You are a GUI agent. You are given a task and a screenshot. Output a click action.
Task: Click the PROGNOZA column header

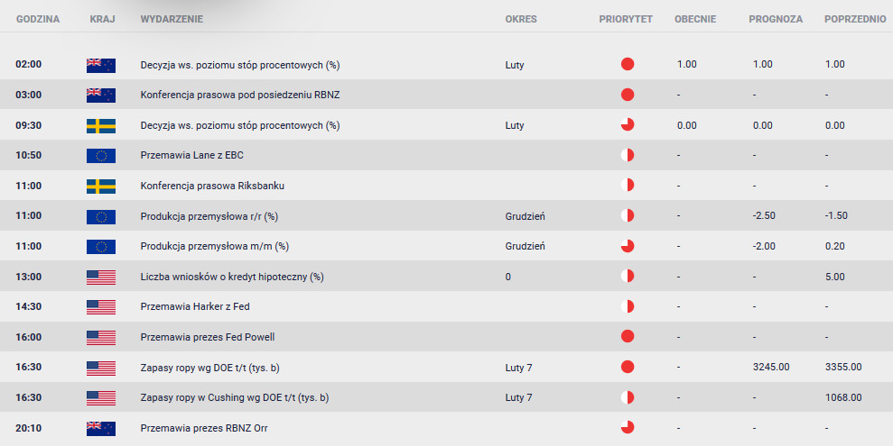775,19
